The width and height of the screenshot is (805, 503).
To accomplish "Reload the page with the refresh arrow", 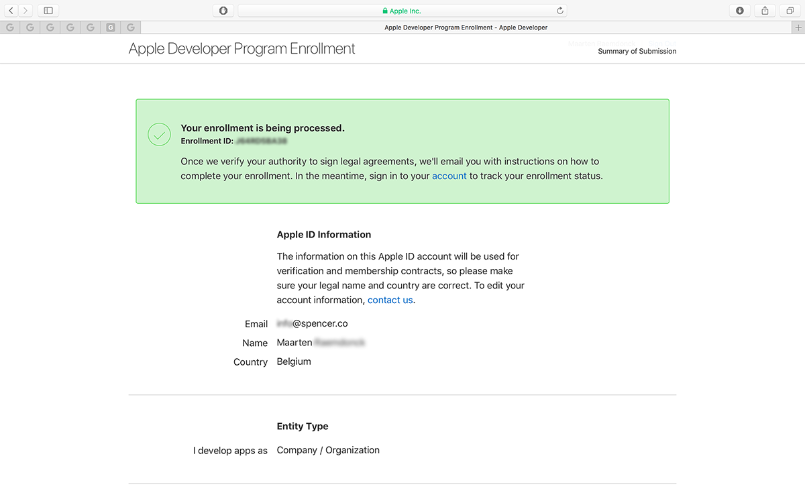I will click(x=560, y=11).
